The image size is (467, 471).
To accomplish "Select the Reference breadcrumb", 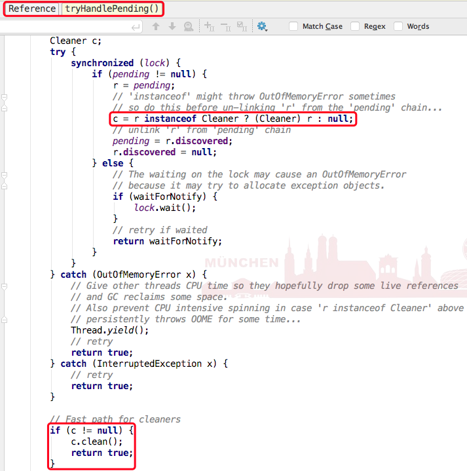I will click(x=32, y=9).
